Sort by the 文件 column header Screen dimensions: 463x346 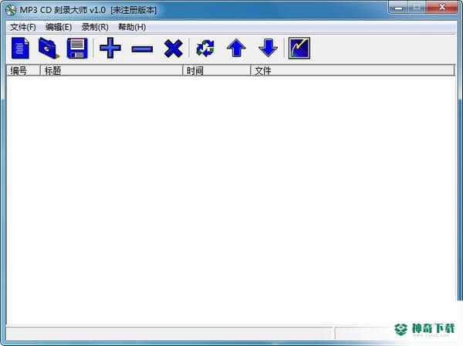353,70
